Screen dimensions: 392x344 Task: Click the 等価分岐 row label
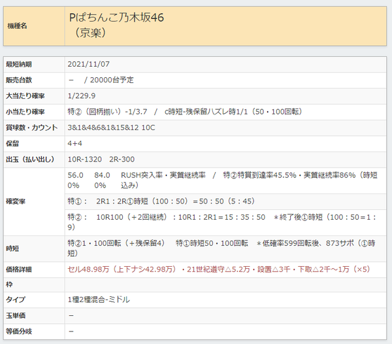point(19,331)
